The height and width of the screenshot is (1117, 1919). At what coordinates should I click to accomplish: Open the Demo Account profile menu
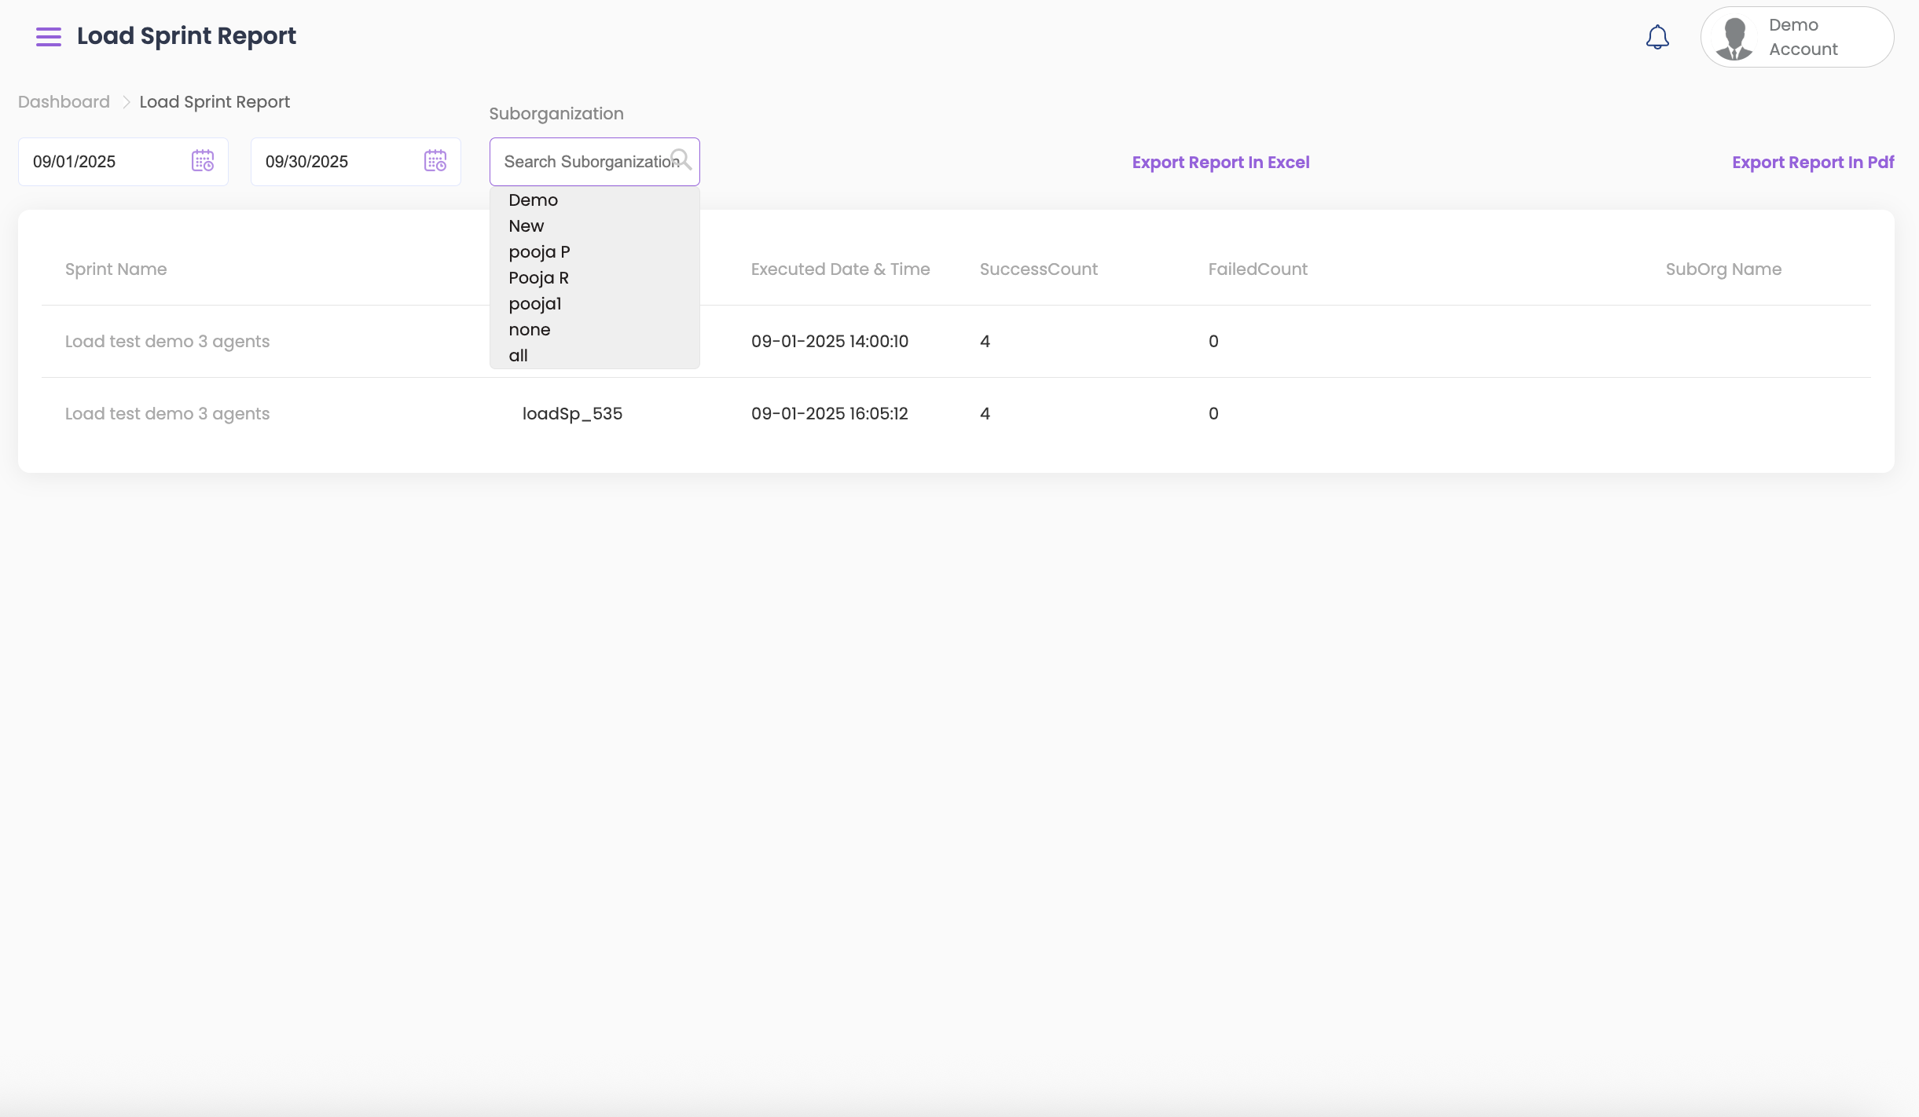pyautogui.click(x=1803, y=37)
